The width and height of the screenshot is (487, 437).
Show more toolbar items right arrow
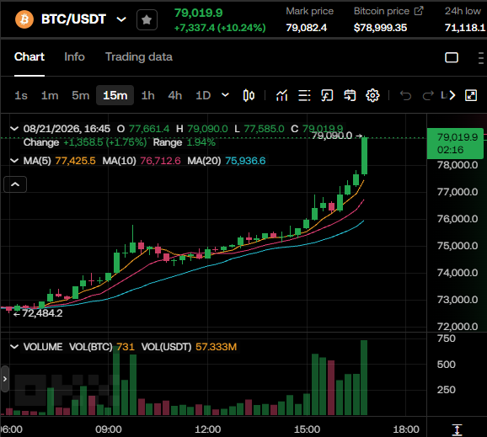452,95
